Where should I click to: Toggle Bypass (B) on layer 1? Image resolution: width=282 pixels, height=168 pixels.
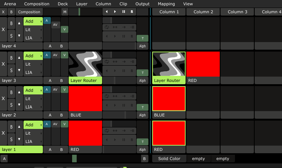pyautogui.click(x=11, y=127)
